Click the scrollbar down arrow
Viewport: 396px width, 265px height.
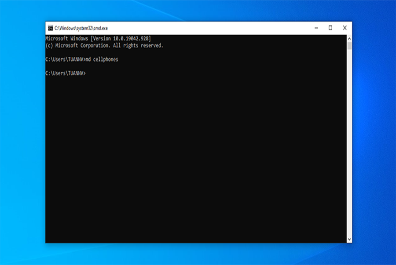[x=349, y=239]
